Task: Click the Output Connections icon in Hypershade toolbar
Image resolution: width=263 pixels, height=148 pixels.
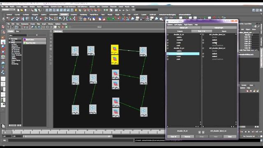Action: coord(51,27)
